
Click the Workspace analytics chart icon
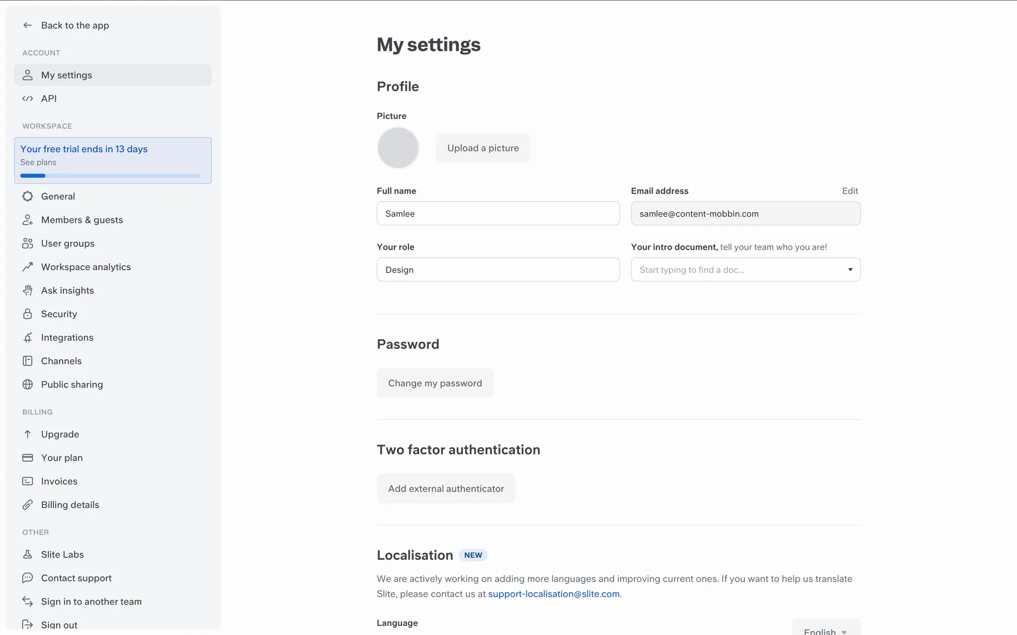tap(28, 267)
